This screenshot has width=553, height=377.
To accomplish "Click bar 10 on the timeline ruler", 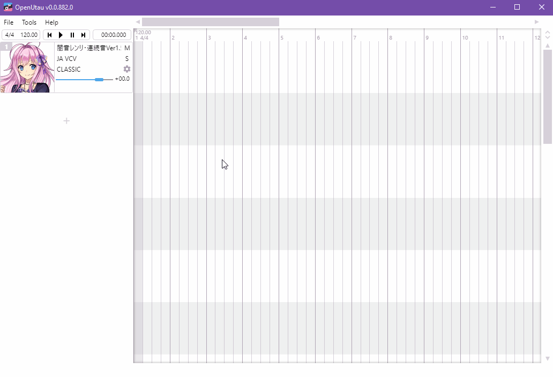I will pyautogui.click(x=465, y=37).
